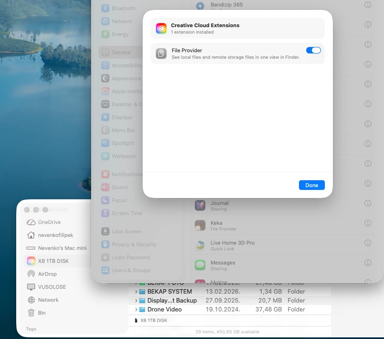Select VUSOLOSE in Finder sidebar
The width and height of the screenshot is (384, 339).
(47, 287)
